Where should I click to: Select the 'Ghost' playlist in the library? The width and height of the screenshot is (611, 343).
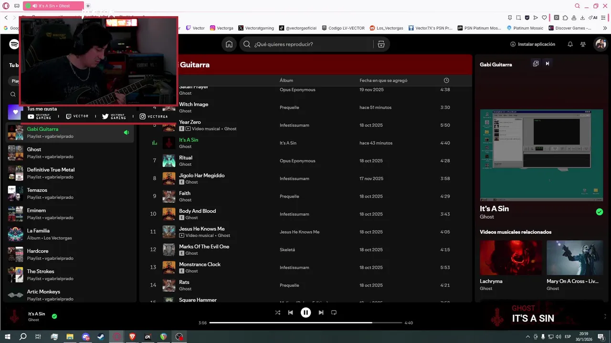click(x=70, y=153)
